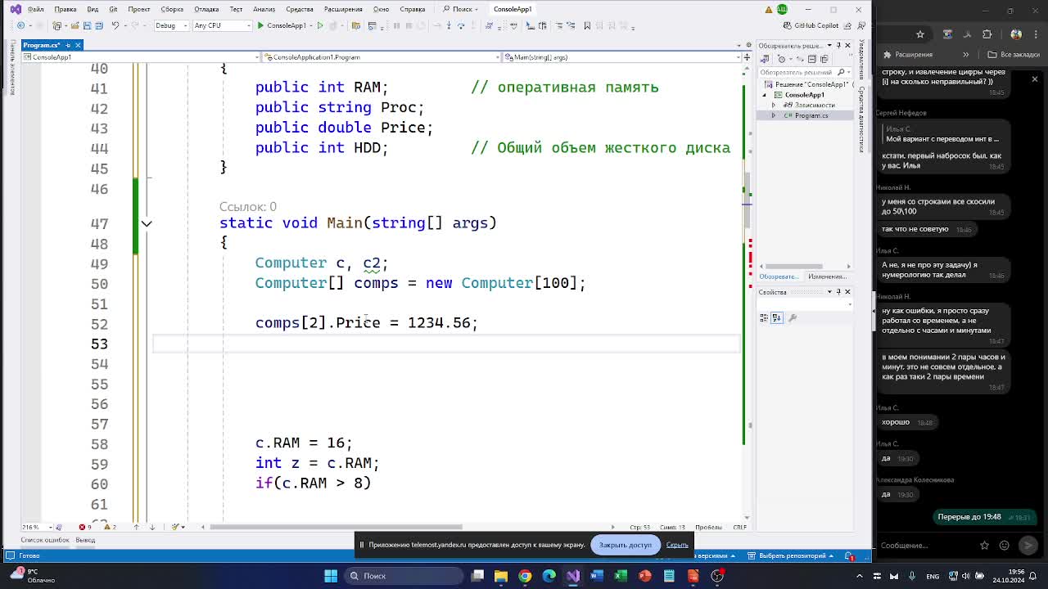
Task: Close the Program.cs tab
Action: pos(78,45)
